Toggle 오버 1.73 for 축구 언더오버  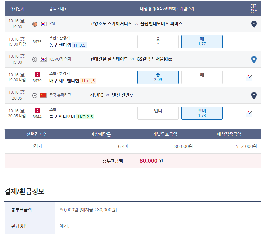202,113
